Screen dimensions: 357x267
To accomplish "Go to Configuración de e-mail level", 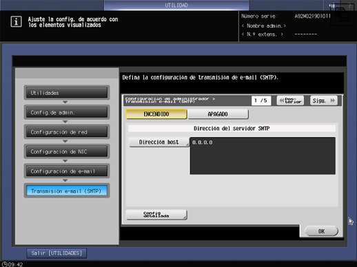I will 67,171.
